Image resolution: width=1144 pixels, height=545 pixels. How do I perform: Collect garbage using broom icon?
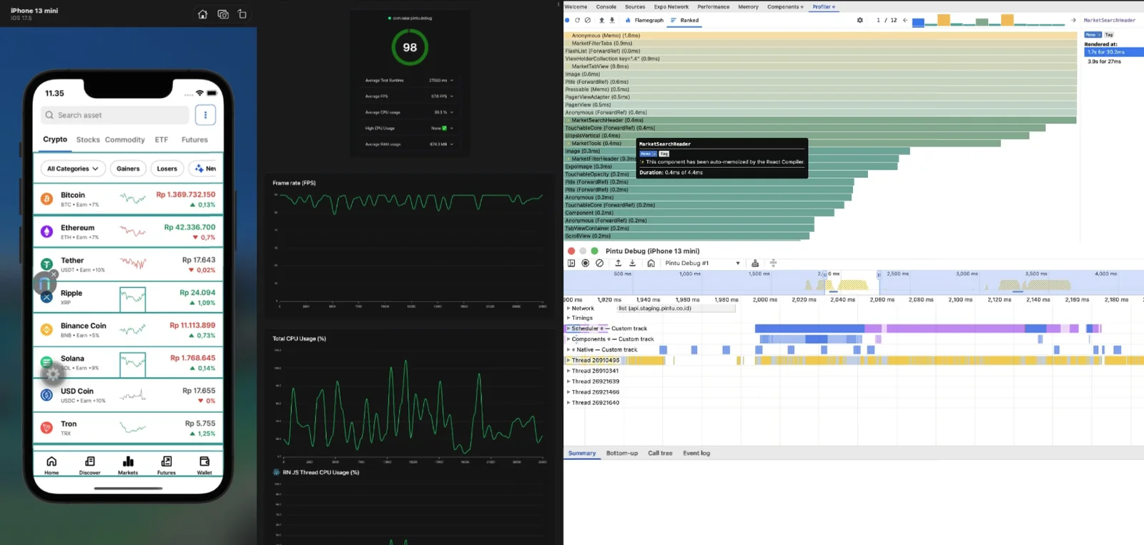pos(755,263)
